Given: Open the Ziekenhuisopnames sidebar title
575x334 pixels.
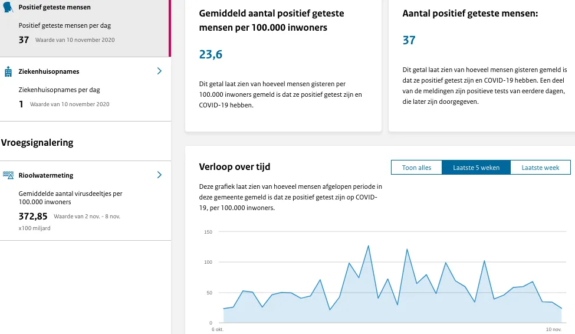Looking at the screenshot, I should (x=49, y=71).
